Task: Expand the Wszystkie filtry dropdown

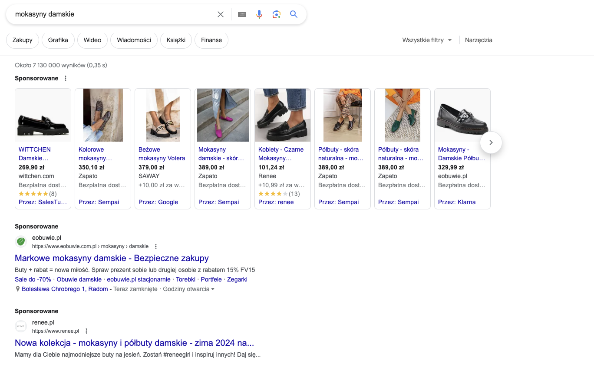Action: point(427,40)
